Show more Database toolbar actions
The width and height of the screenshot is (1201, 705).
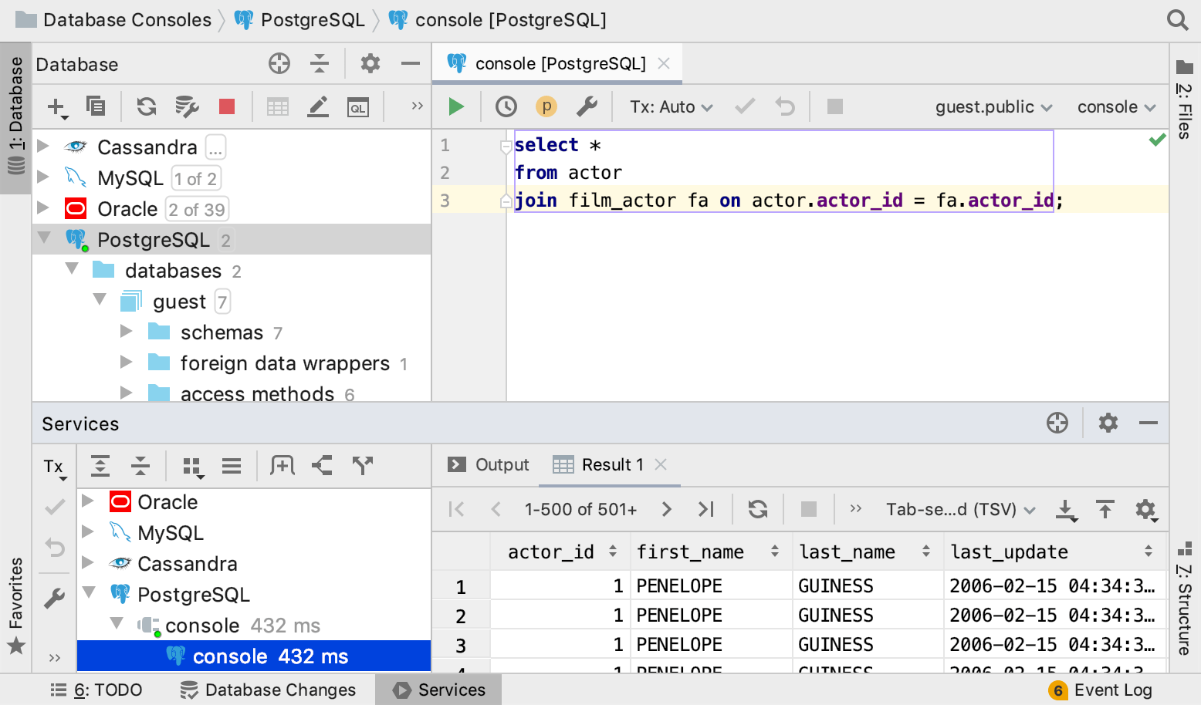point(417,106)
